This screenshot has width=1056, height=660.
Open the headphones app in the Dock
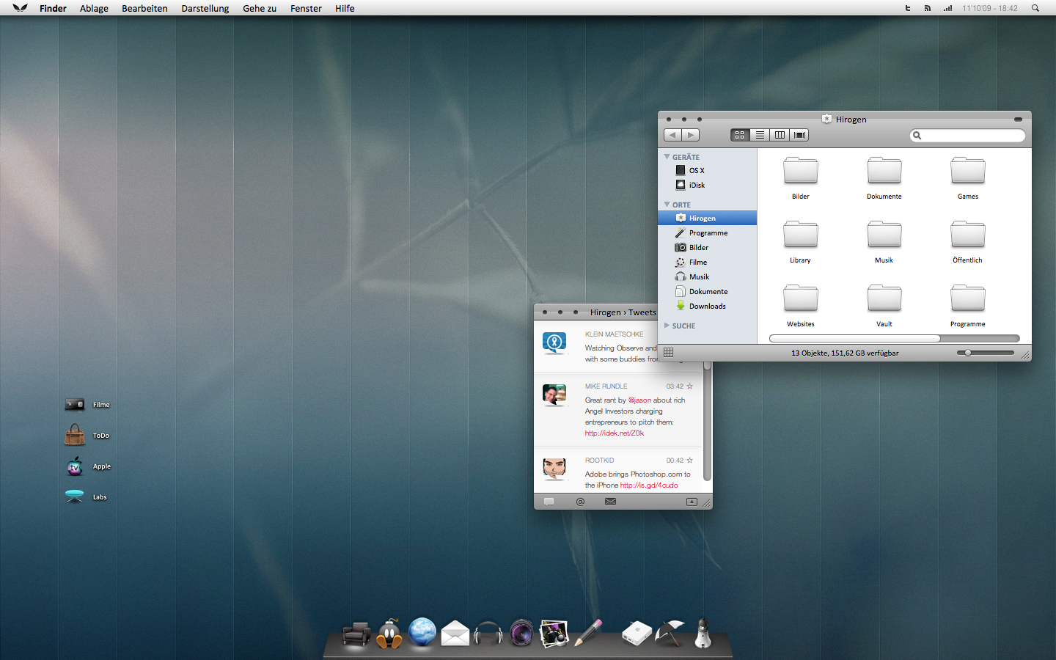click(488, 633)
